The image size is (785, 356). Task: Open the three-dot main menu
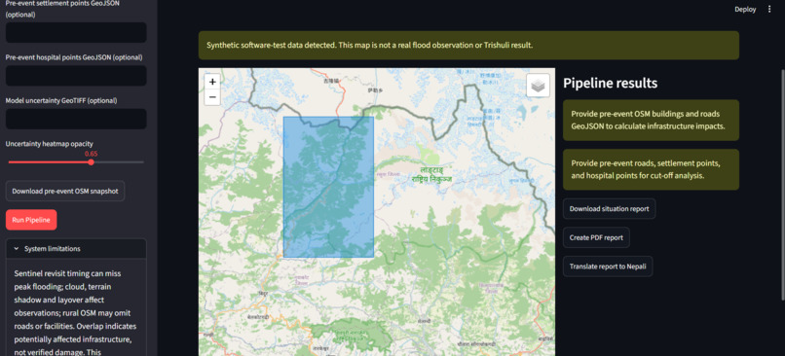point(769,9)
